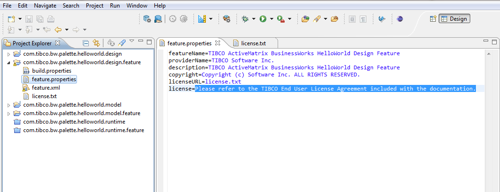Click the blue triangle ruler icon
500x192 pixels.
click(202, 19)
